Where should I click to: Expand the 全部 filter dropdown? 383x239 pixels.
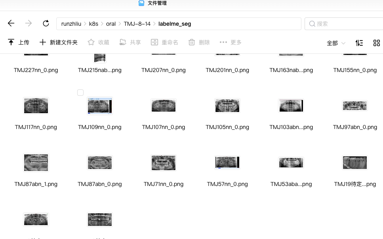(336, 43)
